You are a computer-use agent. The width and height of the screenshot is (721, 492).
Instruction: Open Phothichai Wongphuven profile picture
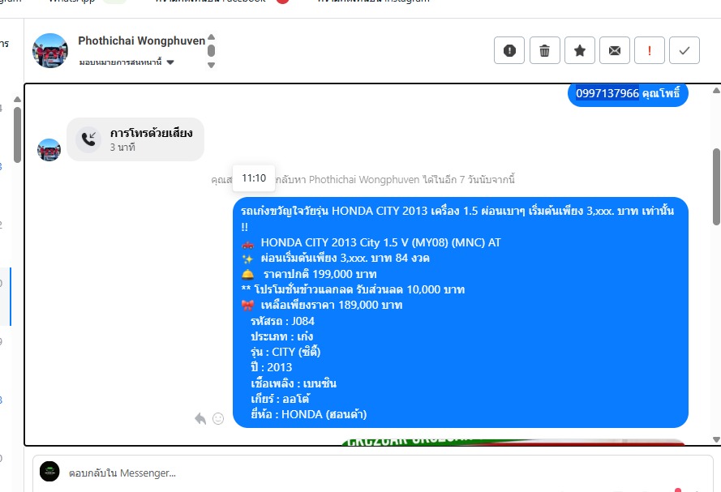click(50, 50)
